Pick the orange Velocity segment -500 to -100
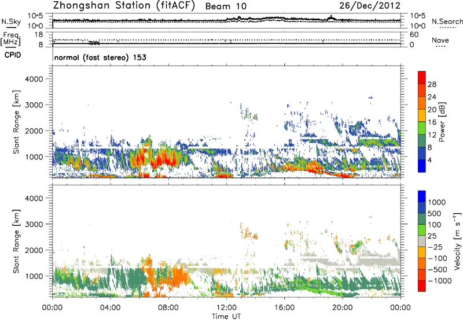Viewport: 463px width, 320px height. click(422, 264)
